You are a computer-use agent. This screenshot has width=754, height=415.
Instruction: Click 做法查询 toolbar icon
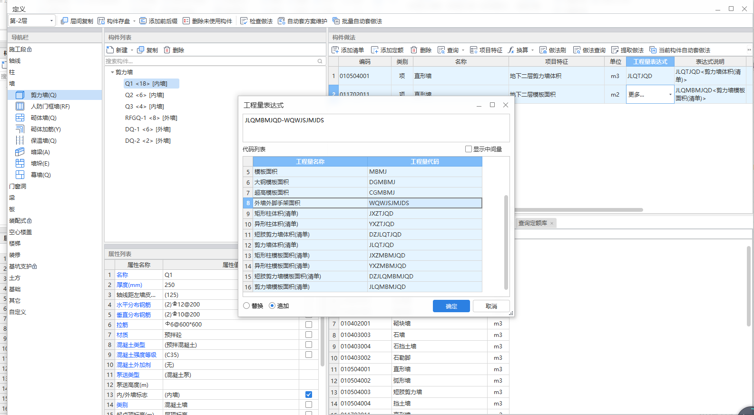point(577,50)
